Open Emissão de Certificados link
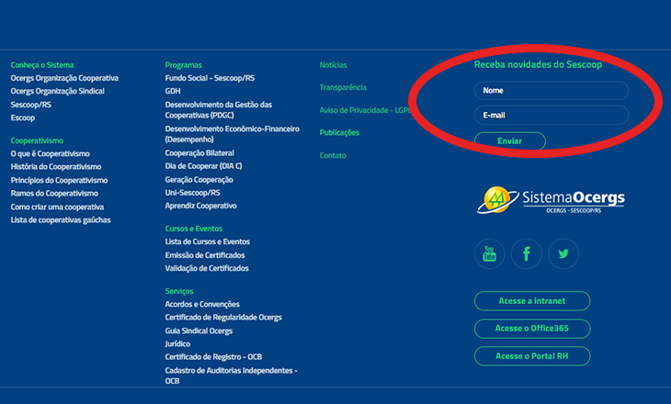The height and width of the screenshot is (404, 671). (x=205, y=255)
